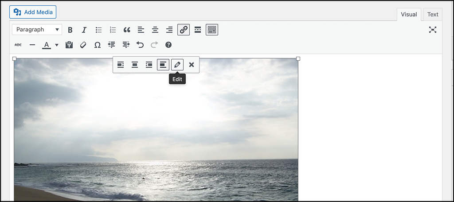Open keyboard shortcuts help
The width and height of the screenshot is (454, 202).
coord(168,45)
